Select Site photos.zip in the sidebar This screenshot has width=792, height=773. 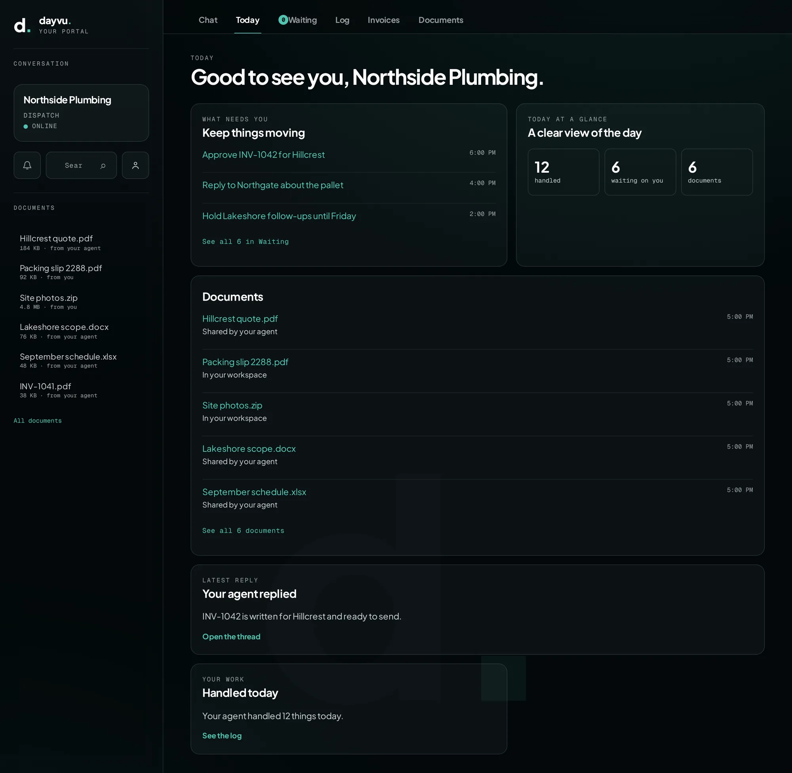[x=81, y=302]
